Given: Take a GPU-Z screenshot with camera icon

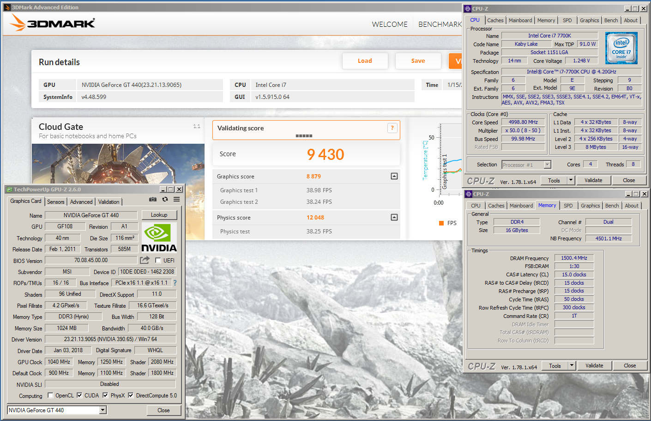Looking at the screenshot, I should tap(152, 200).
